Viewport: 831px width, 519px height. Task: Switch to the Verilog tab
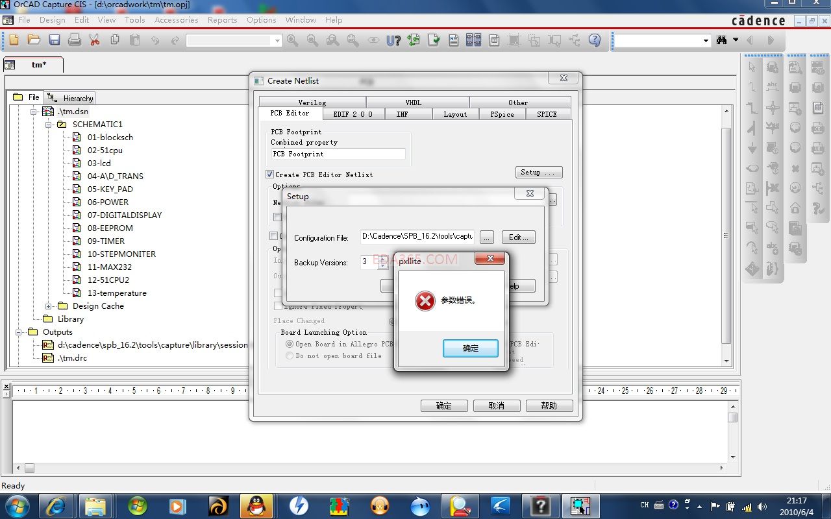tap(312, 103)
